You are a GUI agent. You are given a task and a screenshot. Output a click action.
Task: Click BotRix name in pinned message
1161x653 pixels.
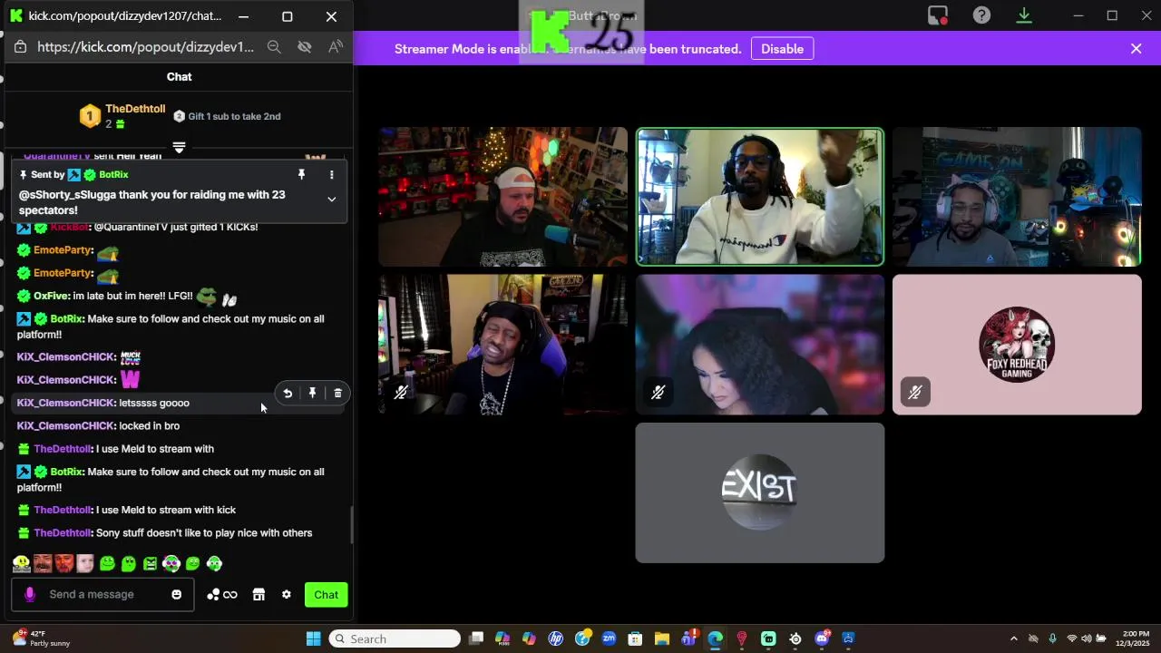click(113, 174)
